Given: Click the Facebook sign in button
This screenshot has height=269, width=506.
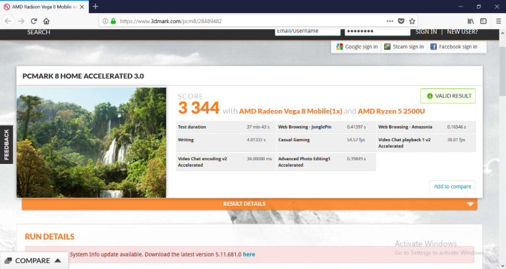Looking at the screenshot, I should [x=454, y=47].
